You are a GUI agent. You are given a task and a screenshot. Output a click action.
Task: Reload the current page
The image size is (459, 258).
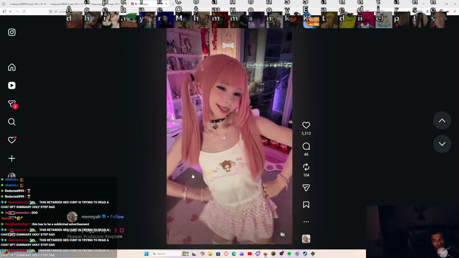[24, 11]
